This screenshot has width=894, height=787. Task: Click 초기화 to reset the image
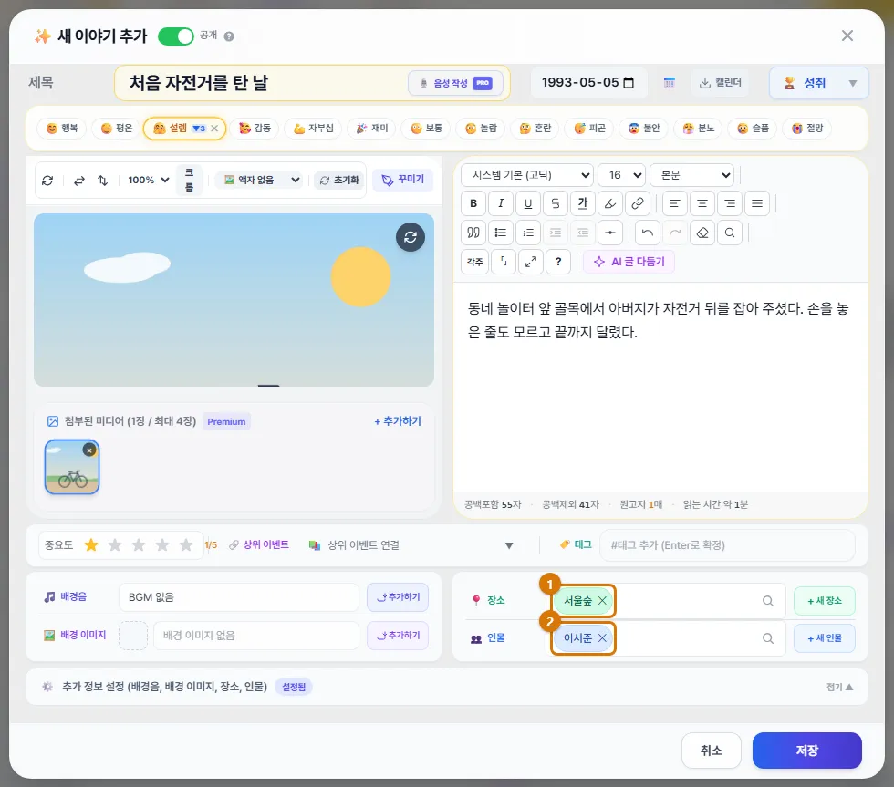click(x=339, y=180)
